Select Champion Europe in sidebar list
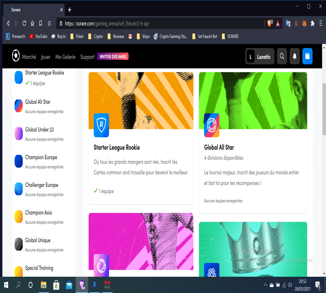This screenshot has height=293, width=326. coord(41,157)
